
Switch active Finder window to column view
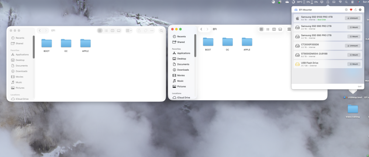pos(274,29)
